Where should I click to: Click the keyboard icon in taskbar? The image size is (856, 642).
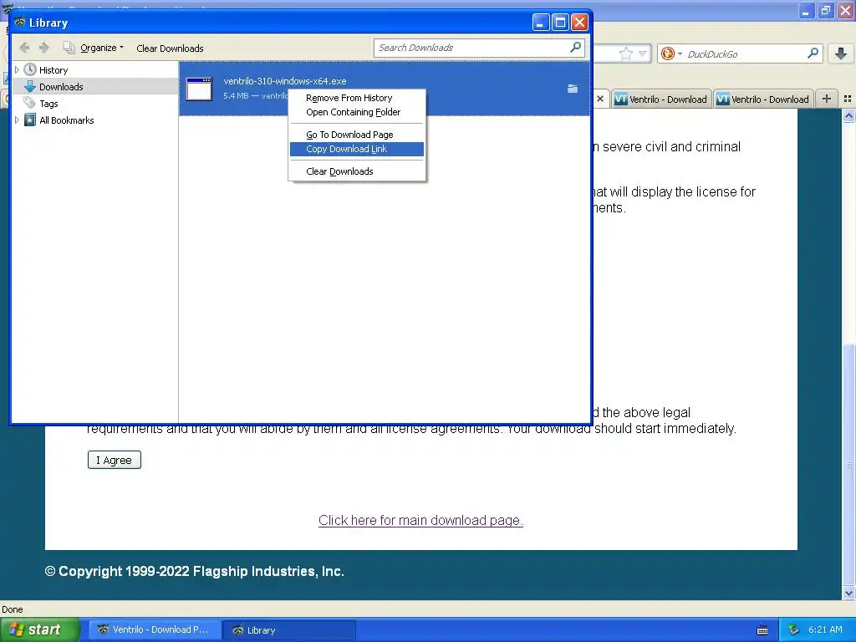(762, 630)
